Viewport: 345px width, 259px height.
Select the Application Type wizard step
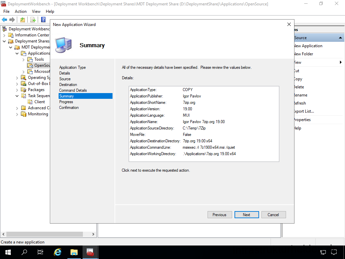click(72, 67)
